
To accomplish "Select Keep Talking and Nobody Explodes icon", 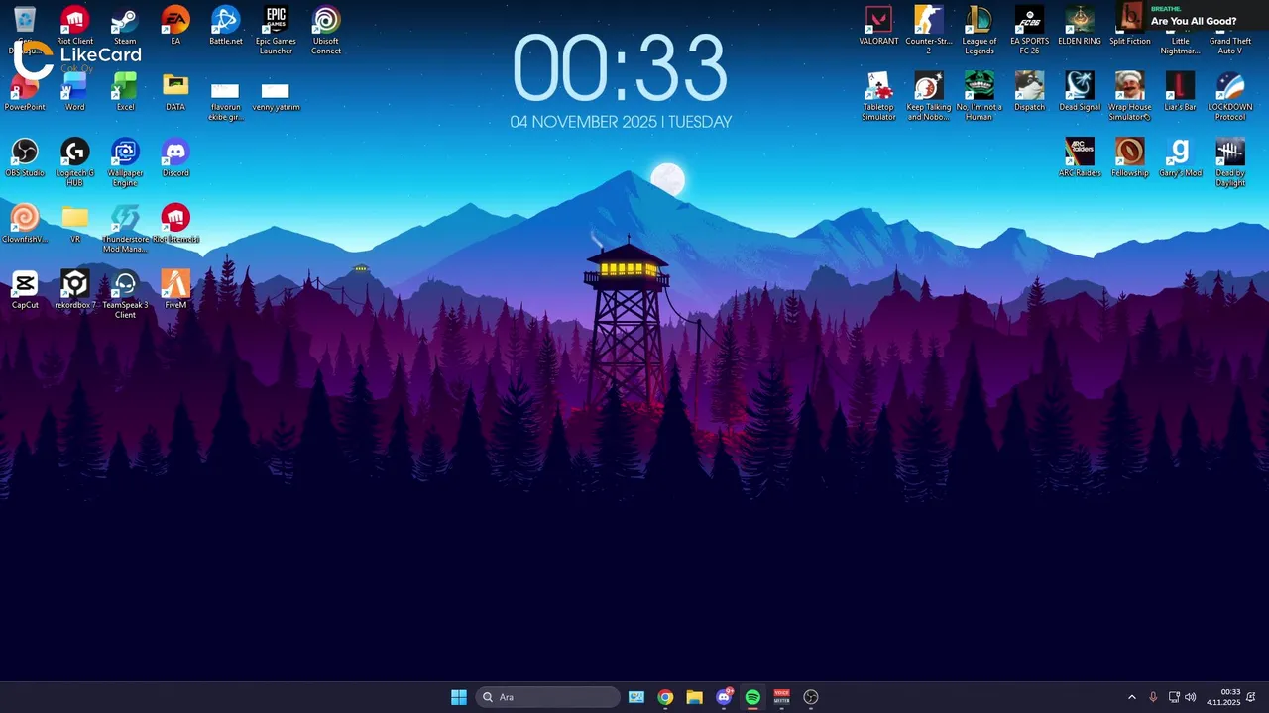I will (929, 97).
